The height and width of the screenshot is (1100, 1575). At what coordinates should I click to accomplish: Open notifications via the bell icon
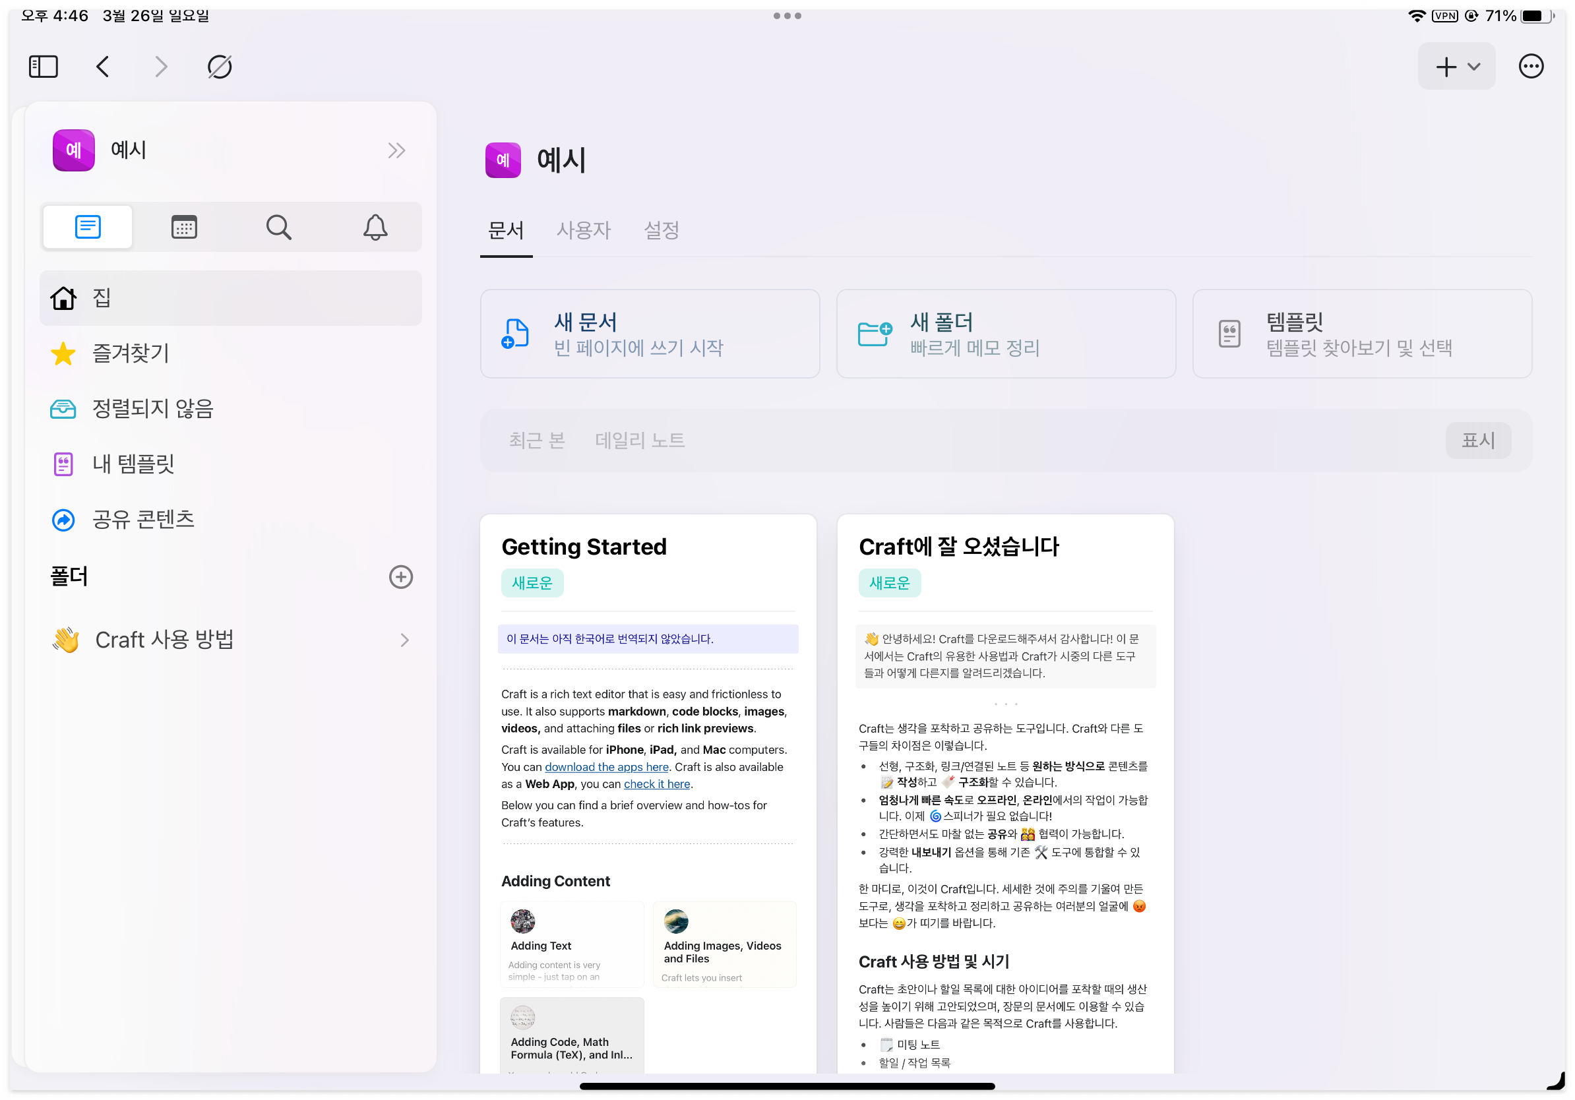click(x=375, y=226)
